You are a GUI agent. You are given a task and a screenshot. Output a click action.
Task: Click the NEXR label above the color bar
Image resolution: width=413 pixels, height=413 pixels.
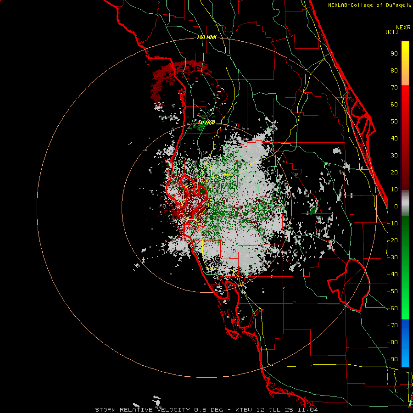(403, 28)
